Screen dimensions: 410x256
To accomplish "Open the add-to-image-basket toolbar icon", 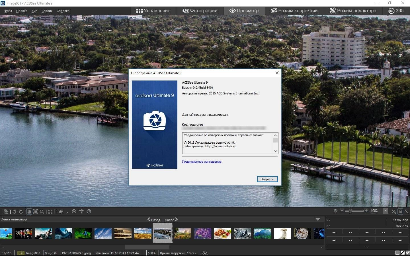I will [x=5, y=212].
